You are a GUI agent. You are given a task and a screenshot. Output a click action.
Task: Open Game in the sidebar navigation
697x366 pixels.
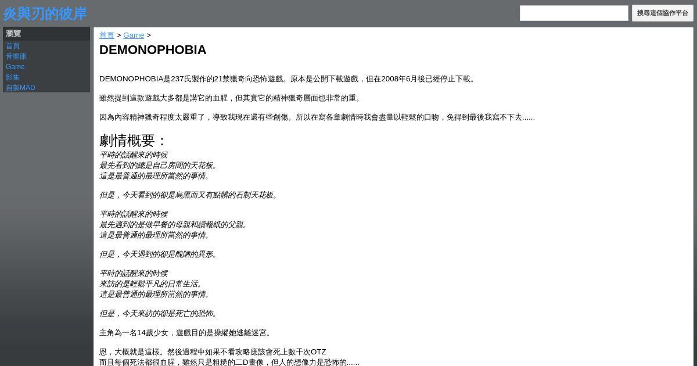[15, 67]
